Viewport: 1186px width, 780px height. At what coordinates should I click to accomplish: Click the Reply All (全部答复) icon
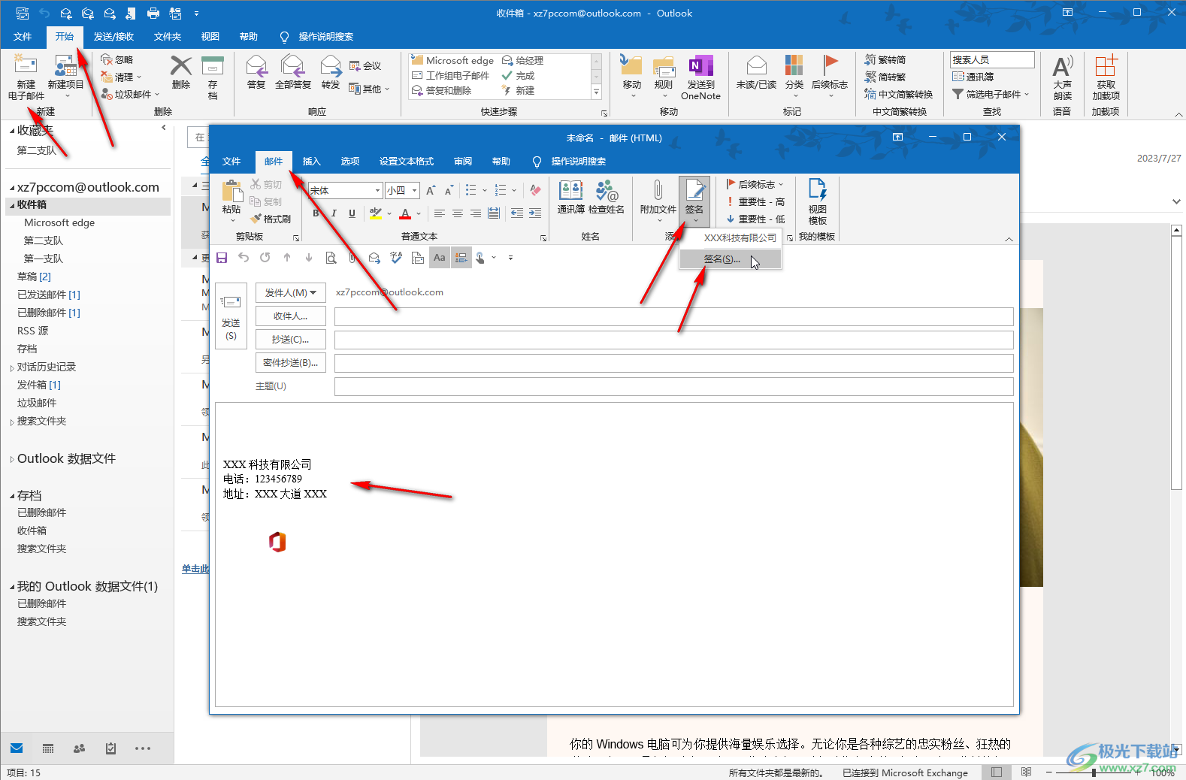click(292, 66)
